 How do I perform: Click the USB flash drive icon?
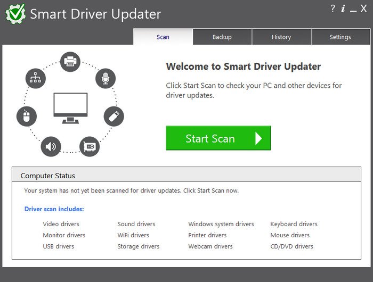pyautogui.click(x=113, y=116)
